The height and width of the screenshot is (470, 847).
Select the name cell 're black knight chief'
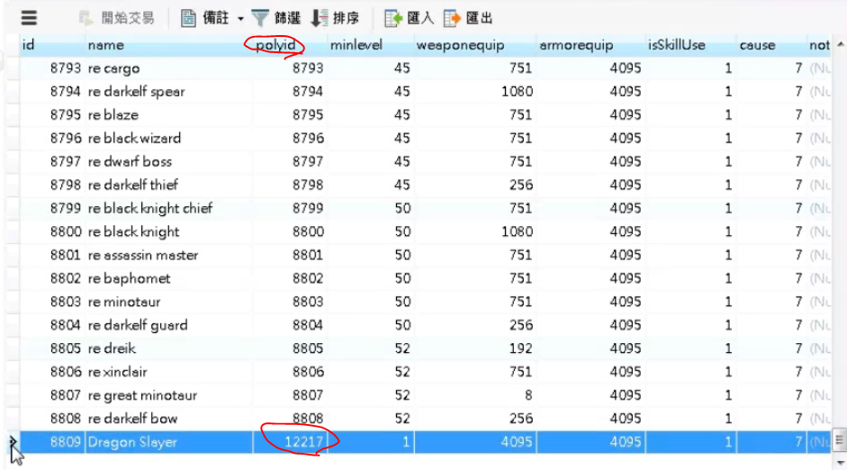168,208
